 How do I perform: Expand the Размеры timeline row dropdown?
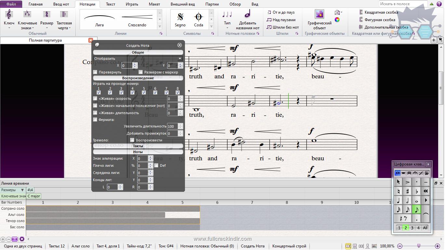point(22,190)
